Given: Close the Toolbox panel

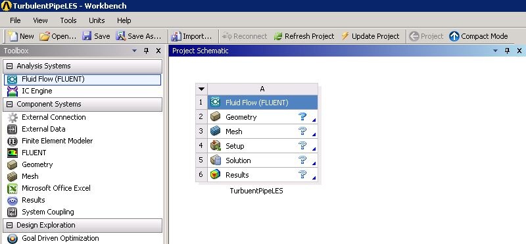Looking at the screenshot, I should click(x=158, y=51).
